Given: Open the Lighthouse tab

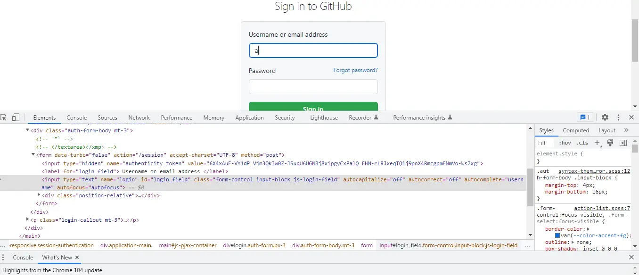Looking at the screenshot, I should pyautogui.click(x=324, y=118).
